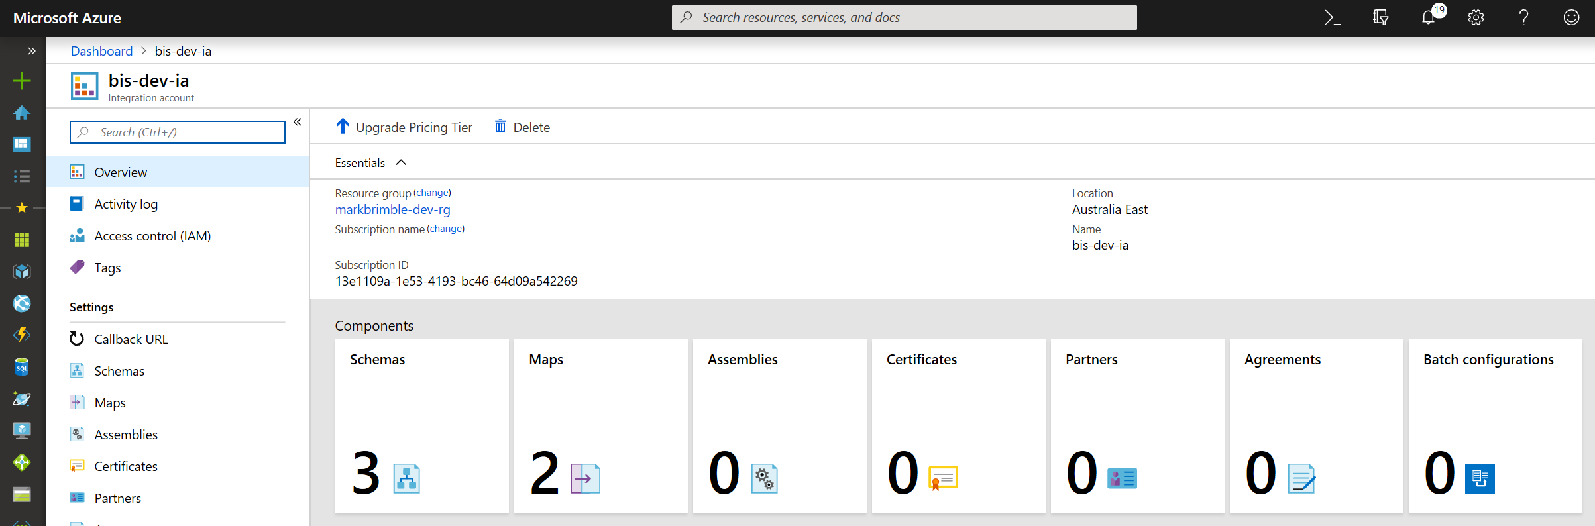Open portal settings gear icon

1476,18
